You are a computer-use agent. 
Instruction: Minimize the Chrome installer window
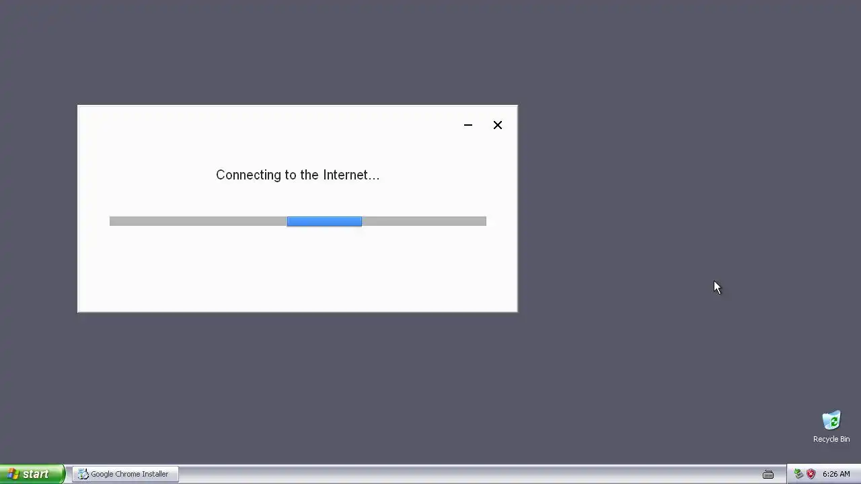[x=468, y=125]
